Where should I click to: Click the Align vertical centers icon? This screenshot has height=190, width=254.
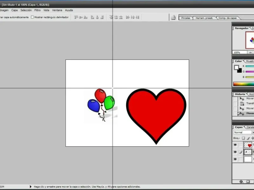81,17
